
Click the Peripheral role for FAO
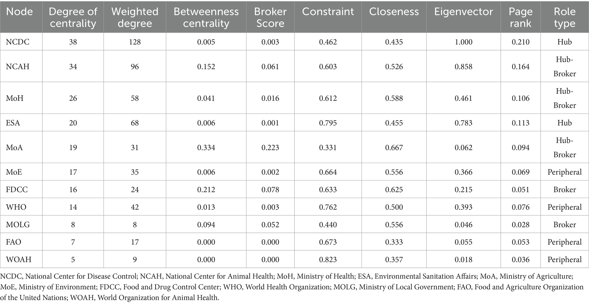564,242
